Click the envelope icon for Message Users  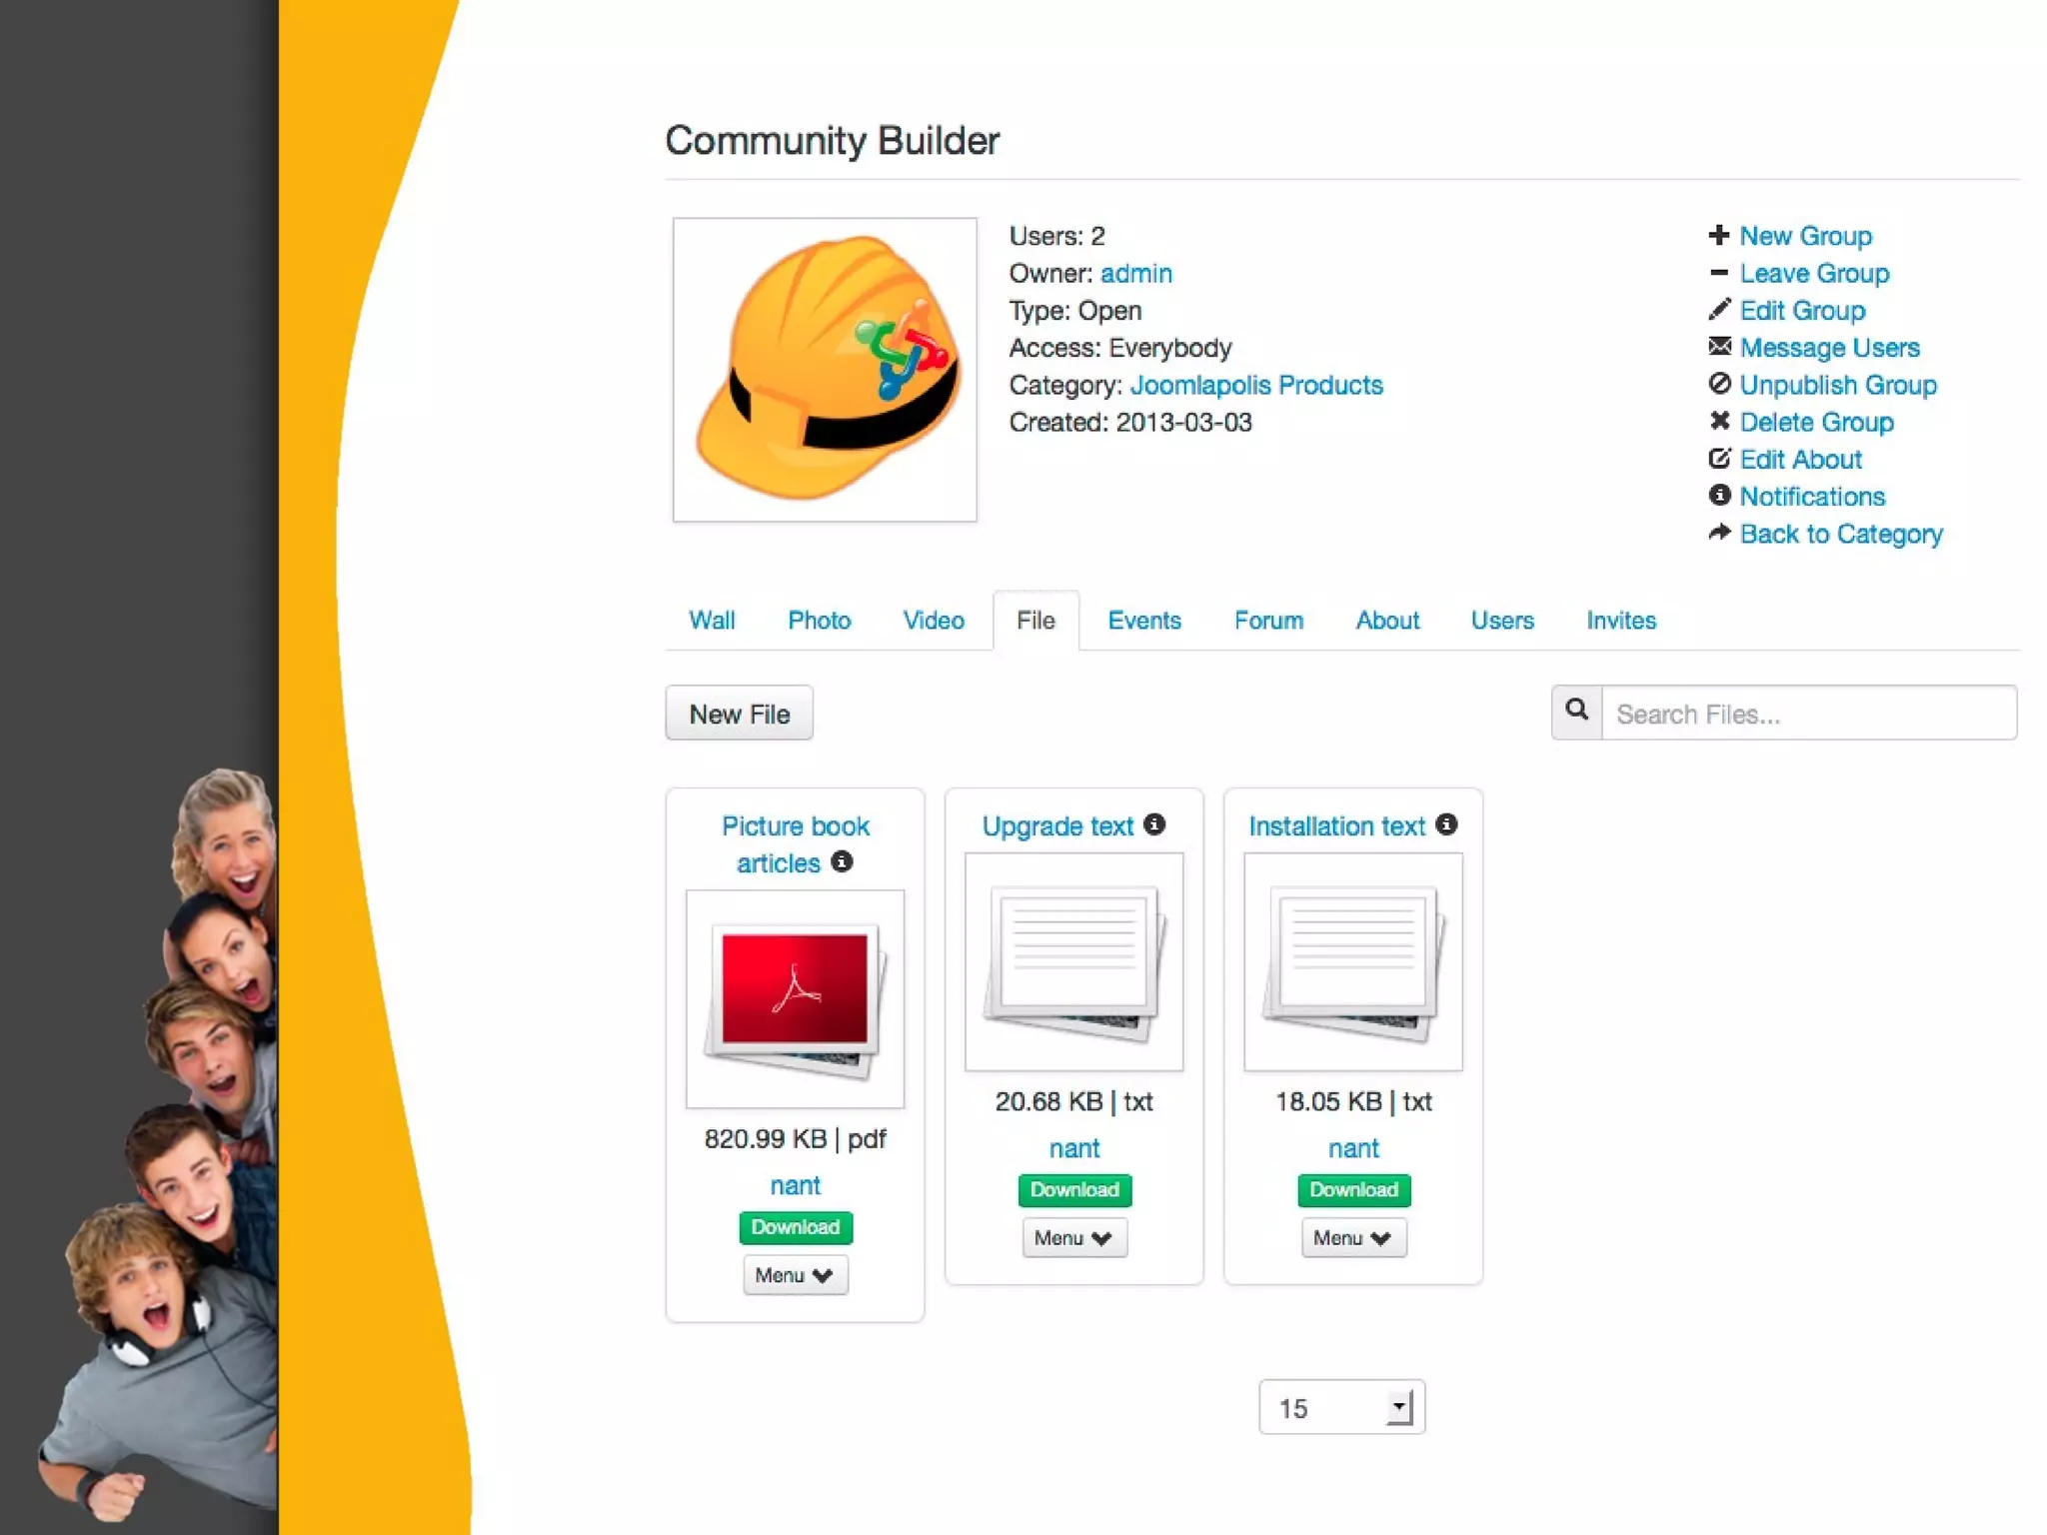point(1718,347)
